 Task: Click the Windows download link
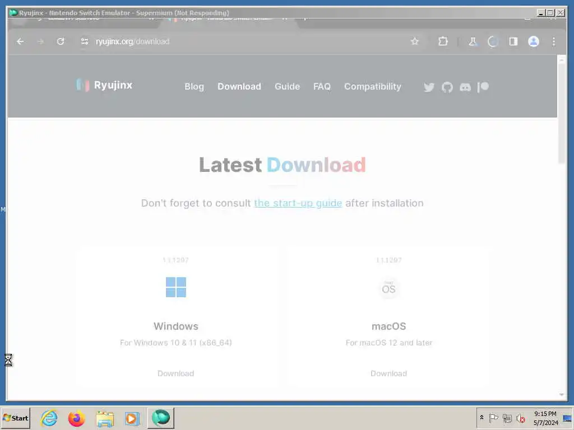pos(175,373)
